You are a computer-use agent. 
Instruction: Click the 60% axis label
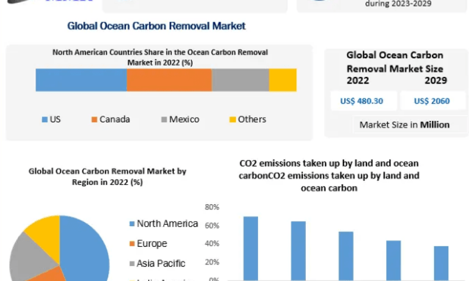(x=212, y=225)
